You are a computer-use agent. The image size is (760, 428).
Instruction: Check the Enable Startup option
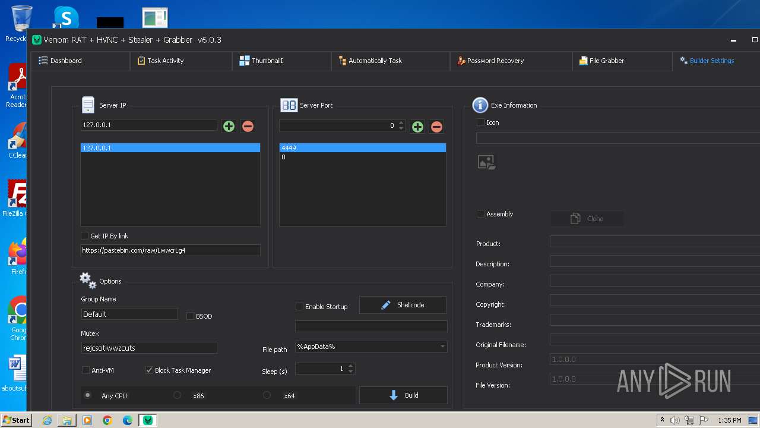[299, 307]
